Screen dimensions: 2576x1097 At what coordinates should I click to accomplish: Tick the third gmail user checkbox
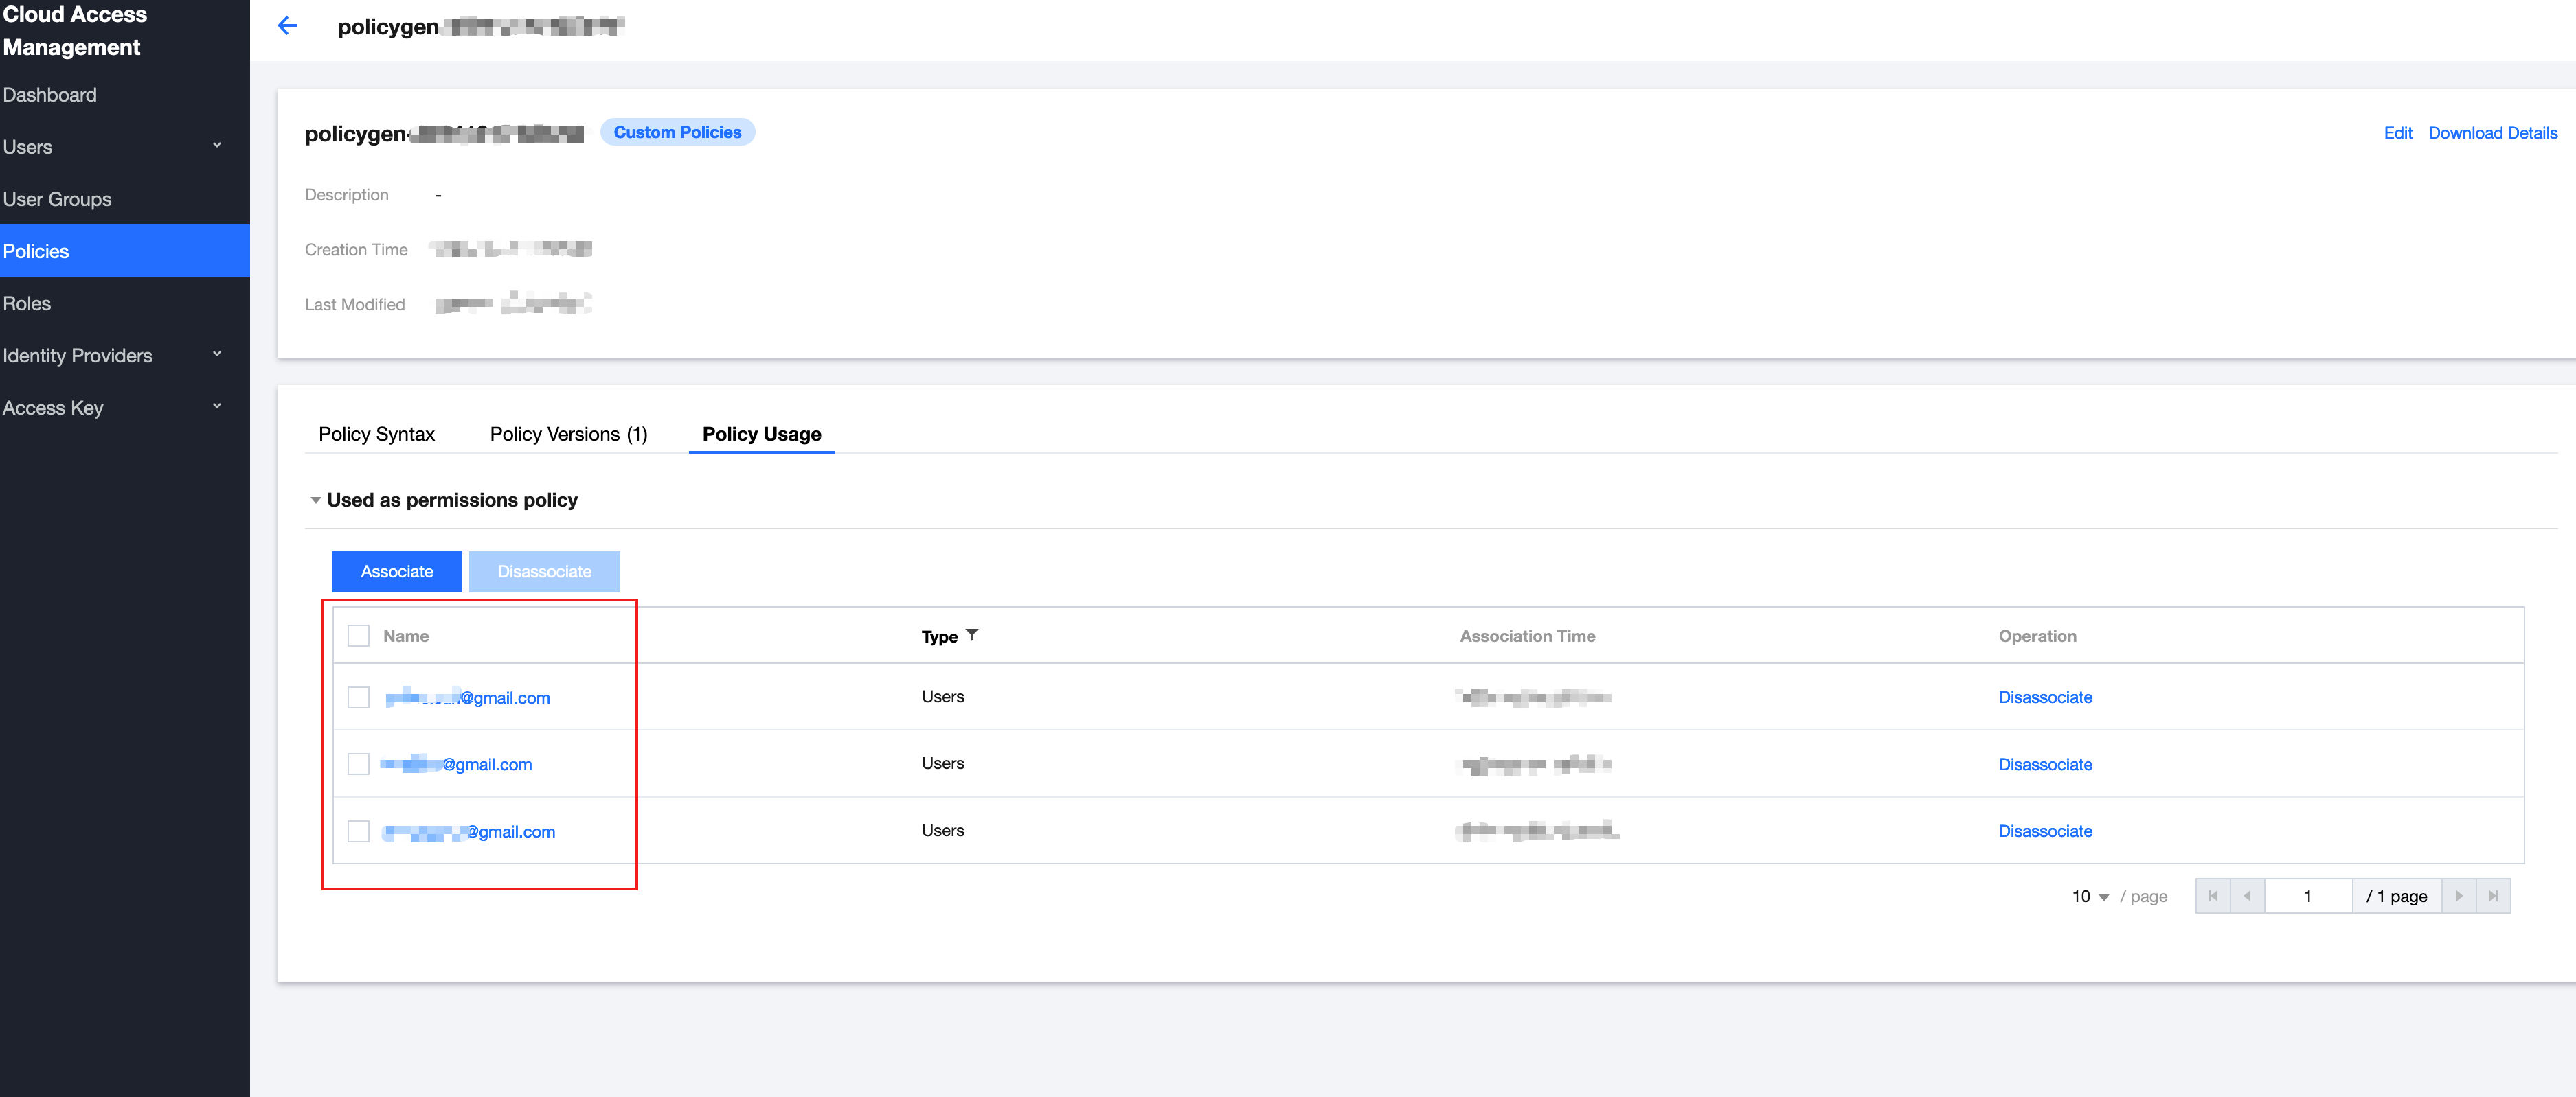[358, 831]
